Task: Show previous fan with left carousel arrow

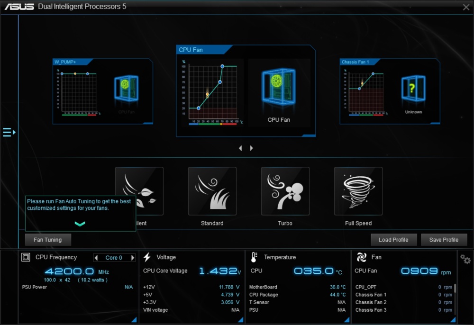Action: click(241, 148)
